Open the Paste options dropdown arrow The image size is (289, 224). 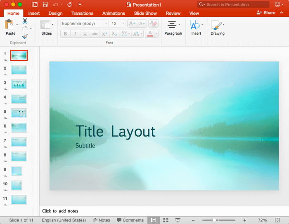[17, 24]
